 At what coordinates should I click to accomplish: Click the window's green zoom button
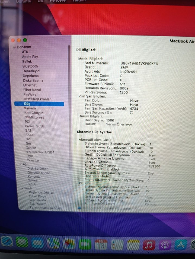pos(25,40)
